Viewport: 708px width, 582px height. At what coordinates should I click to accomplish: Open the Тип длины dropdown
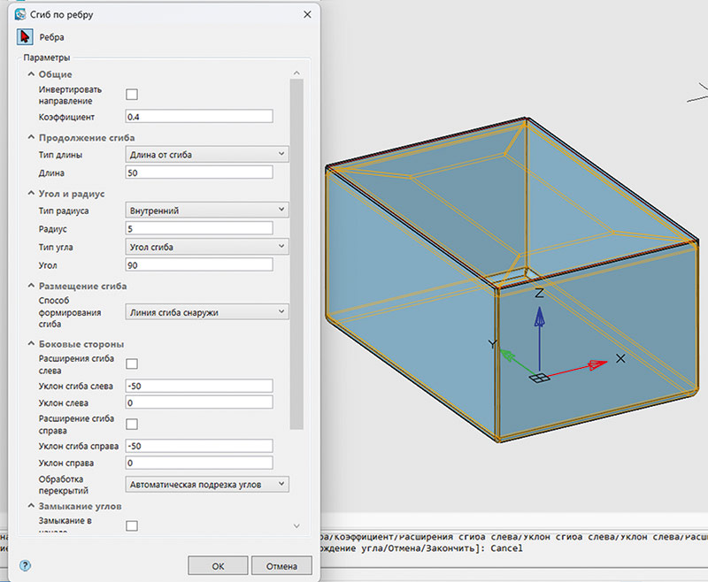tap(205, 155)
